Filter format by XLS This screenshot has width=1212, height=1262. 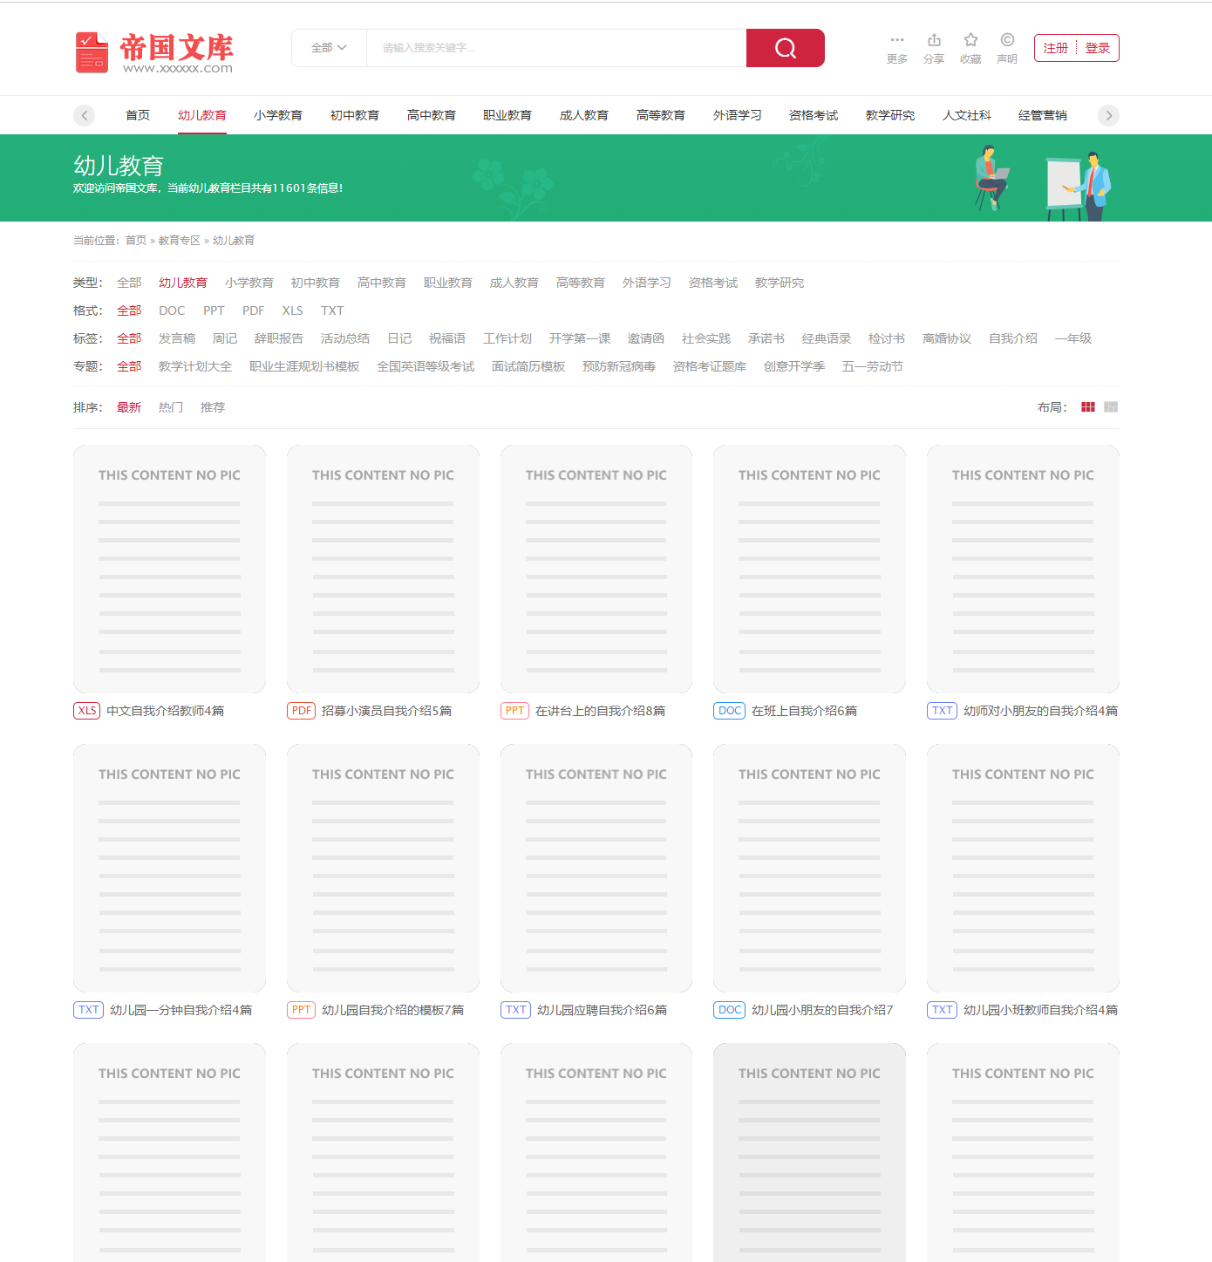(292, 310)
